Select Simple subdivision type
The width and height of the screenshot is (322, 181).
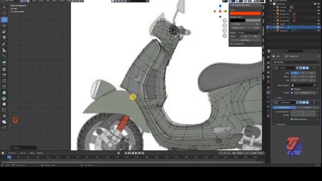coord(307,108)
